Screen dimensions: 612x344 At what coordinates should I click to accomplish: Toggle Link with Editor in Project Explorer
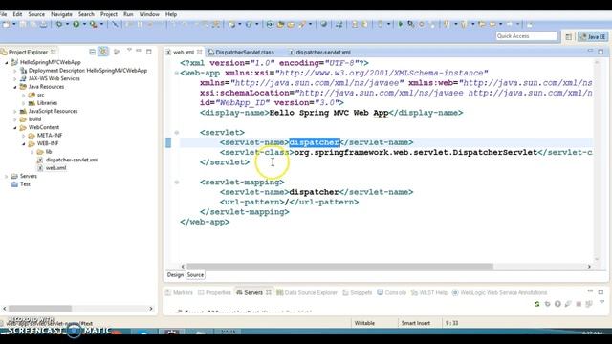(103, 52)
